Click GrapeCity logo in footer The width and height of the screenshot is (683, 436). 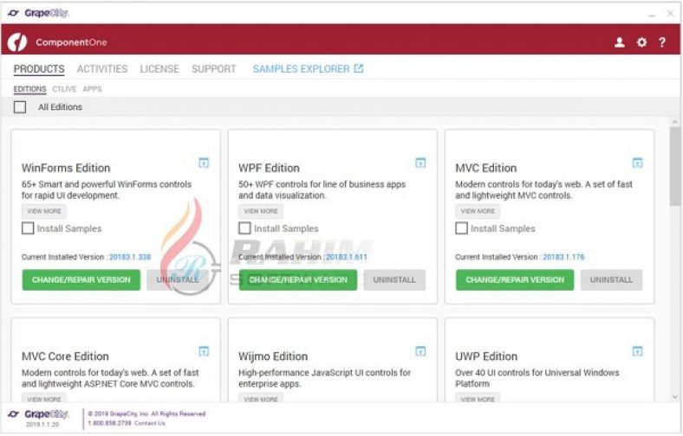pos(38,414)
